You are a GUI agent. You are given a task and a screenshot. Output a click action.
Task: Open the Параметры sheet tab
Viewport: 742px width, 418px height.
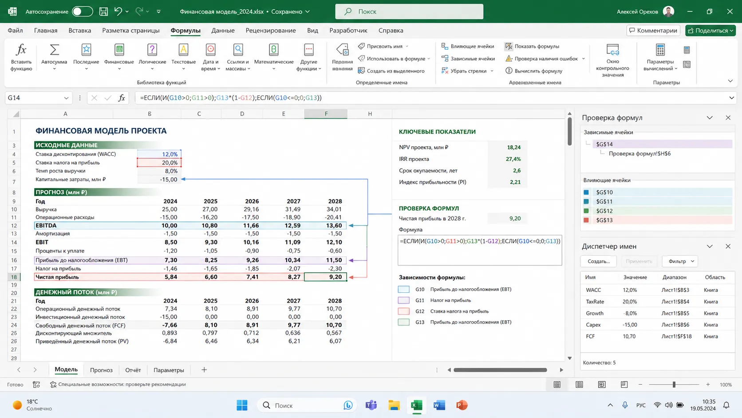click(x=169, y=370)
